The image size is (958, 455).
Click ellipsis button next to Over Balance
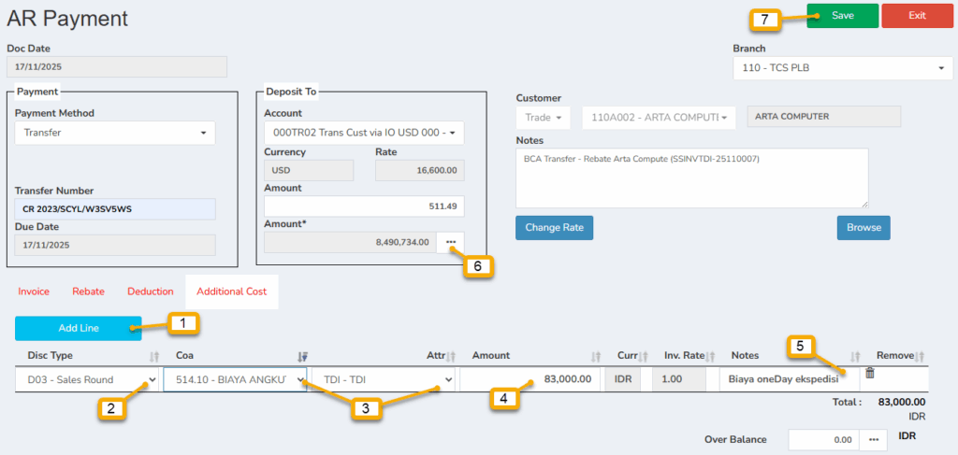tap(872, 439)
